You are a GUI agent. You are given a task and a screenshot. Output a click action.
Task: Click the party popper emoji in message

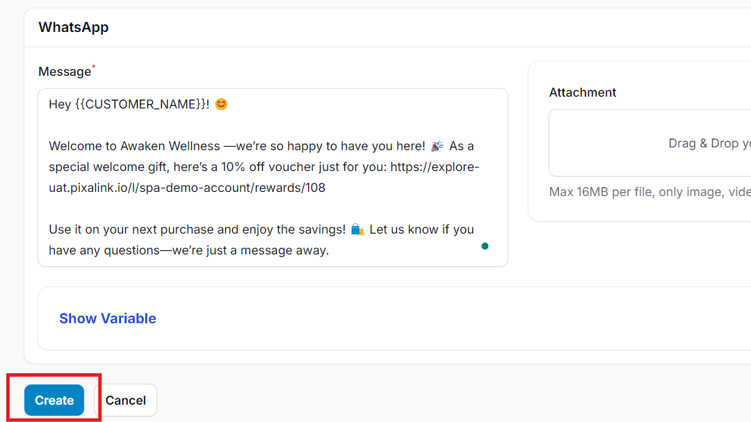[437, 146]
